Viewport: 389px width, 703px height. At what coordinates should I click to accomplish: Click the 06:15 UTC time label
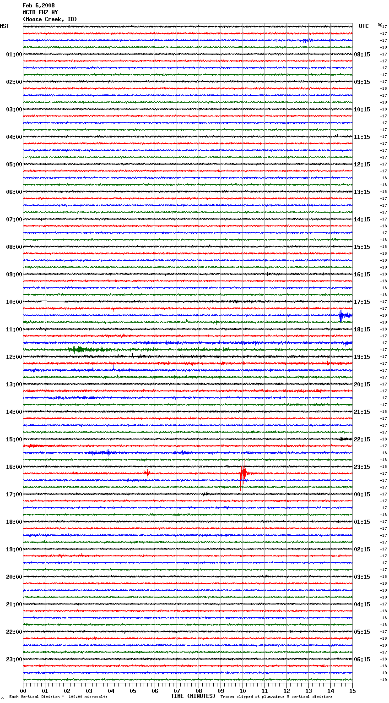click(x=362, y=659)
